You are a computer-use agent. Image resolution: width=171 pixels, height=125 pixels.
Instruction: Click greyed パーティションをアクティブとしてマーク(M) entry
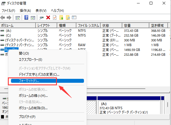(x=45, y=68)
